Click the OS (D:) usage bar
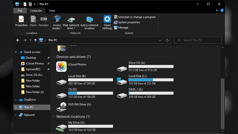This screenshot has height=134, width=238. coord(90,93)
